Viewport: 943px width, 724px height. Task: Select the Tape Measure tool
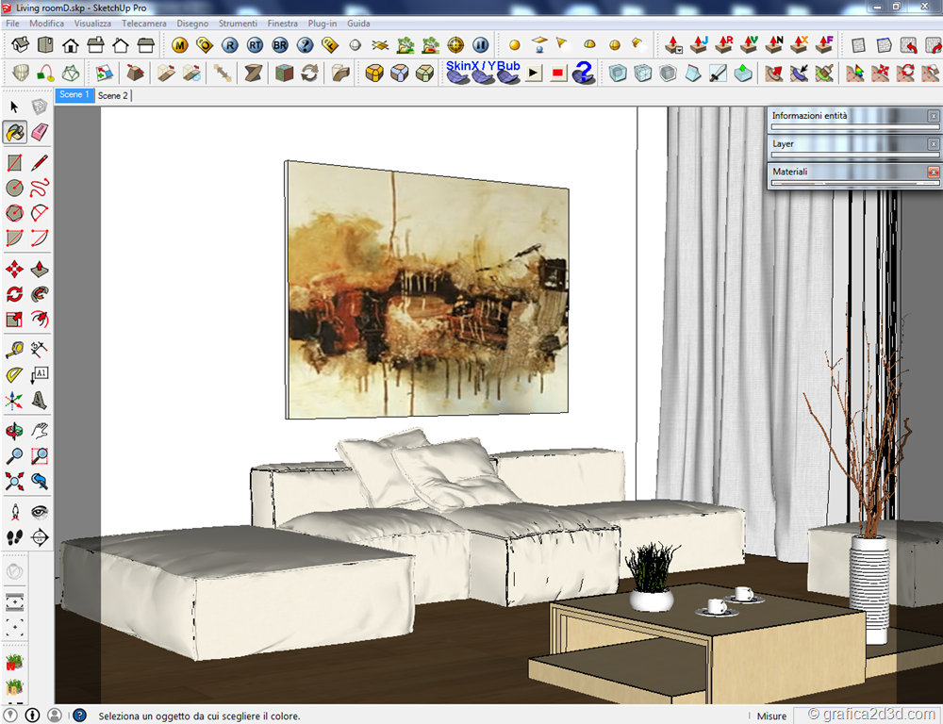pos(14,350)
